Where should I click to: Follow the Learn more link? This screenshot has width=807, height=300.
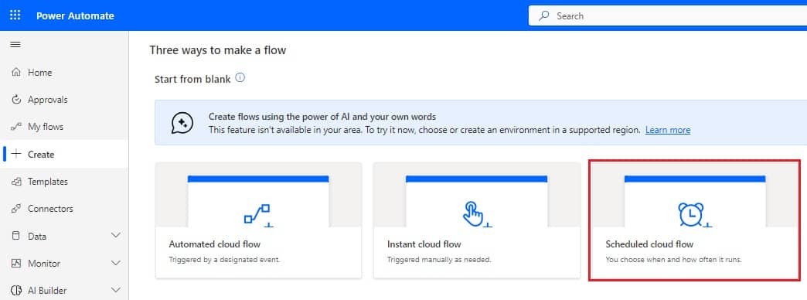(x=668, y=130)
